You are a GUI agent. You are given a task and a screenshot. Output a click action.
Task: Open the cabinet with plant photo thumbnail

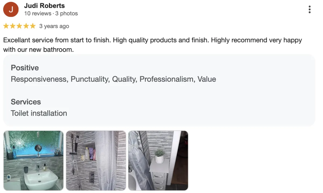tap(158, 160)
